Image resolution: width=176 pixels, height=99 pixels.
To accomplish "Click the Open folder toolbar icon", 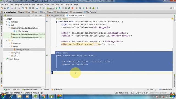I will click(x=2, y=8).
